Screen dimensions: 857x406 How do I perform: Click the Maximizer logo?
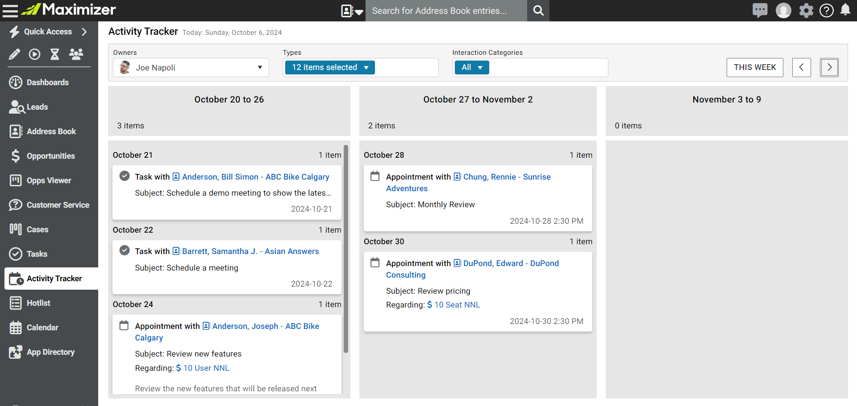(68, 9)
